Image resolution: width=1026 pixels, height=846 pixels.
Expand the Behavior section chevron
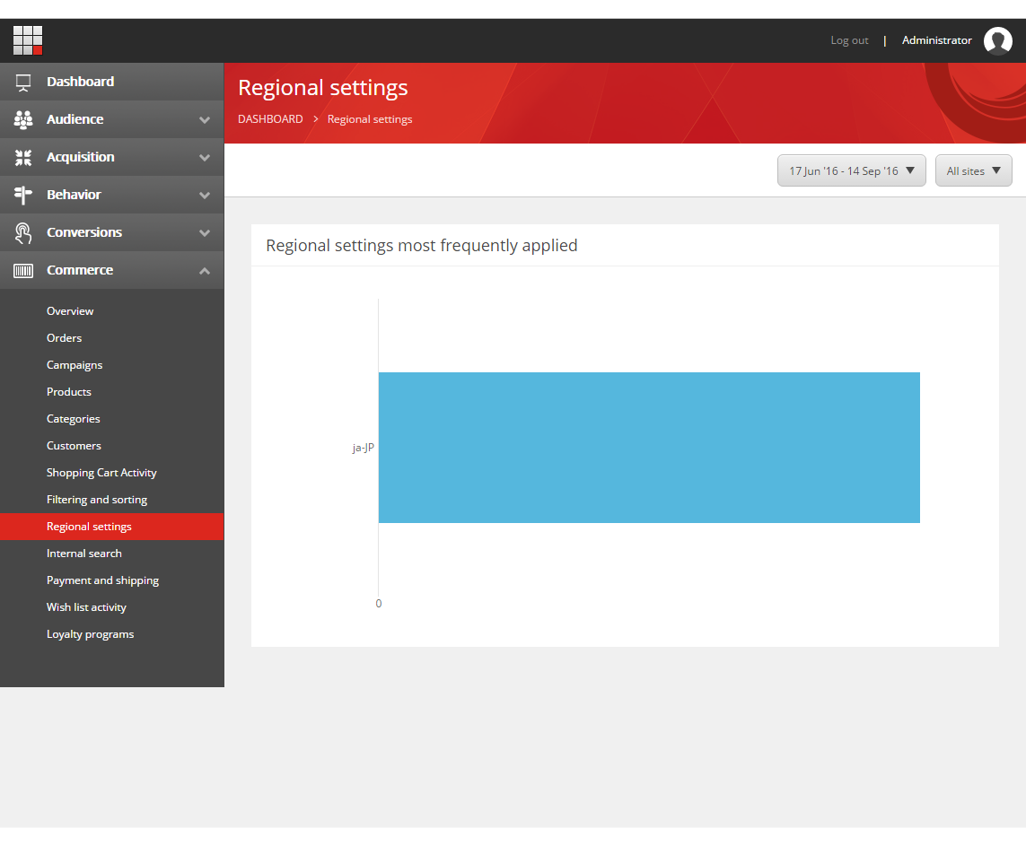[x=205, y=195]
